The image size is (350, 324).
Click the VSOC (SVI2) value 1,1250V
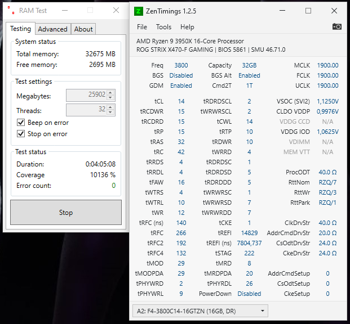tap(327, 101)
